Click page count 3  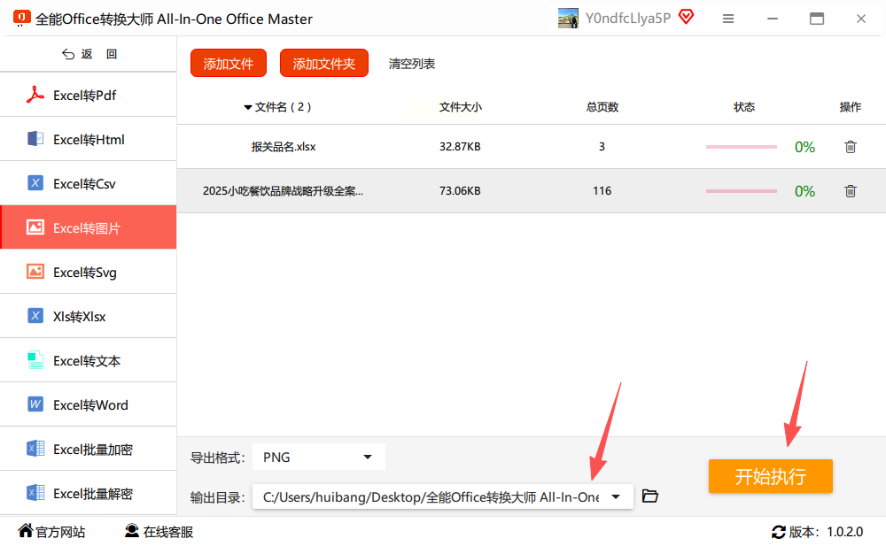coord(602,147)
